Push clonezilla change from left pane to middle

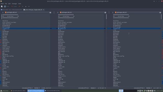tap(51, 28)
